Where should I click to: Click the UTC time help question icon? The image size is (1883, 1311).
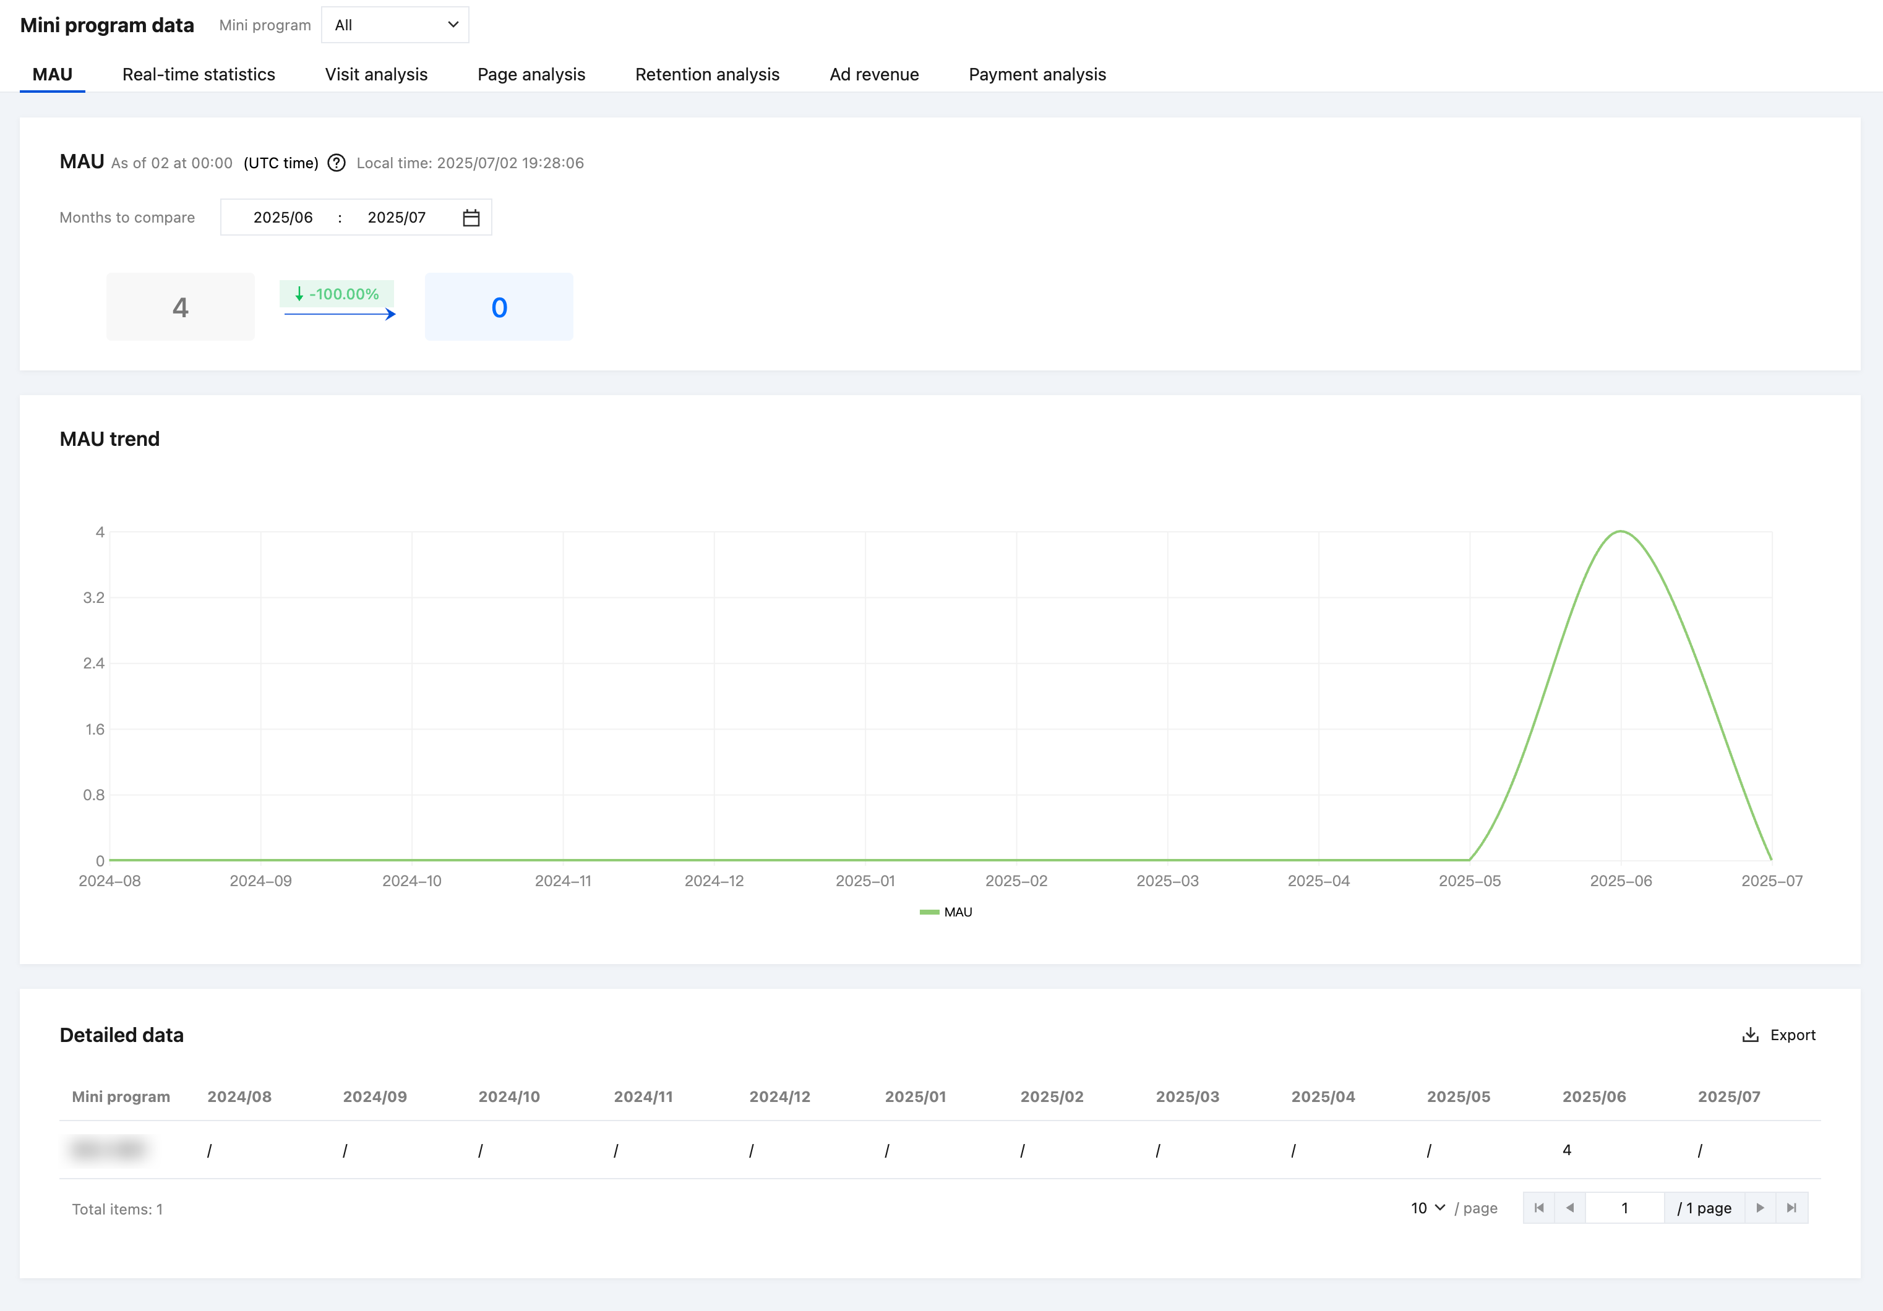click(337, 163)
